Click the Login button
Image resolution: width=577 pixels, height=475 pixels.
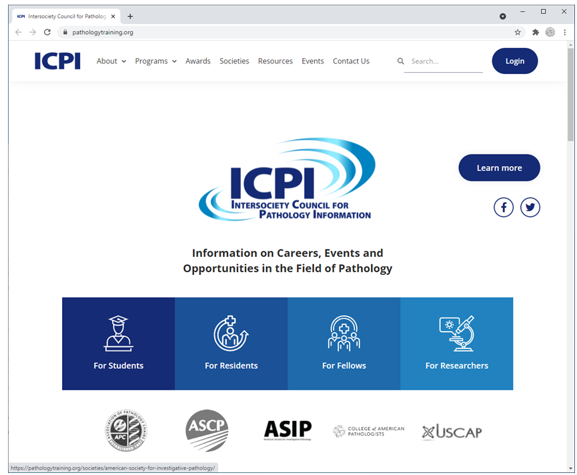pyautogui.click(x=514, y=61)
